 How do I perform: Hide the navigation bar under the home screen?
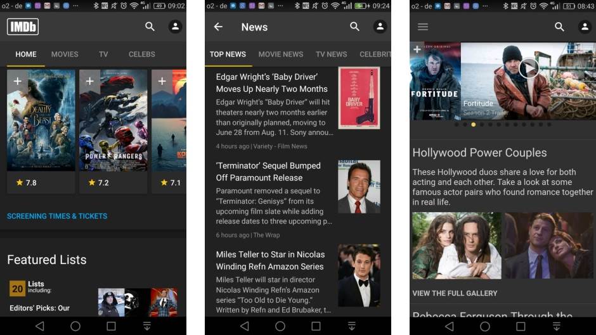[x=147, y=326]
